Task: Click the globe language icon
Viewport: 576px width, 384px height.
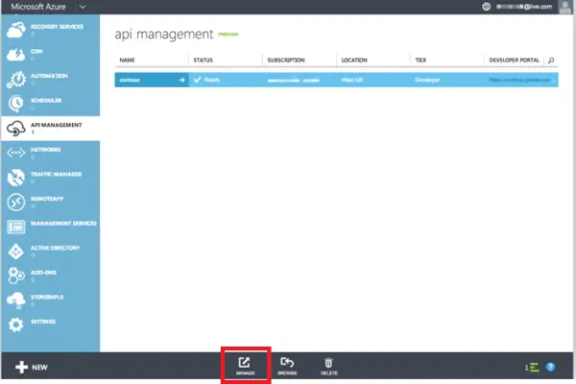Action: click(486, 7)
